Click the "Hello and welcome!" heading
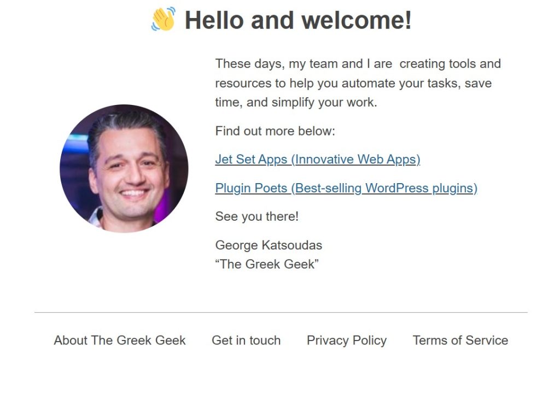This screenshot has width=560, height=393. tap(297, 21)
